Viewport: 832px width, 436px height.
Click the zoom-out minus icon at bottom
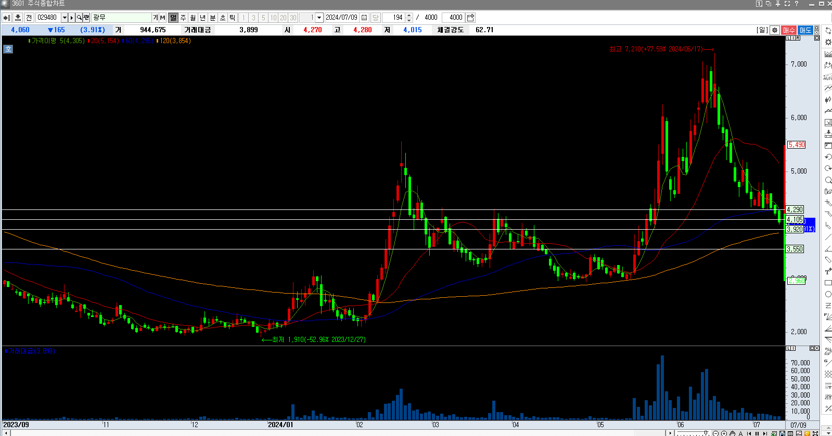(x=716, y=433)
